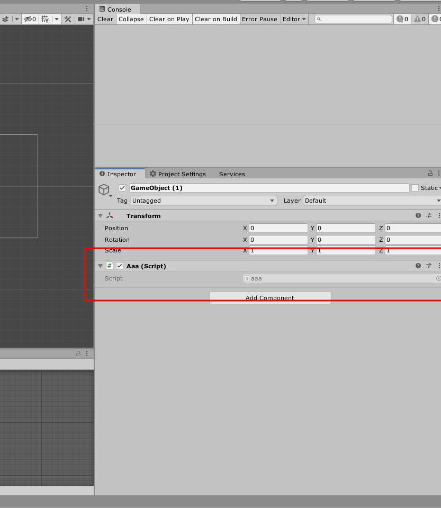The height and width of the screenshot is (508, 441).
Task: Open the scene effects layers icon
Action: click(5, 19)
